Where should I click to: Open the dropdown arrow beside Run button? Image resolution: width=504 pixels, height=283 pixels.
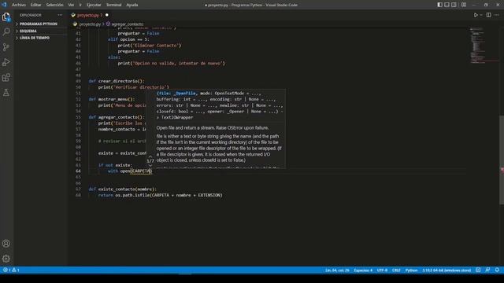481,15
